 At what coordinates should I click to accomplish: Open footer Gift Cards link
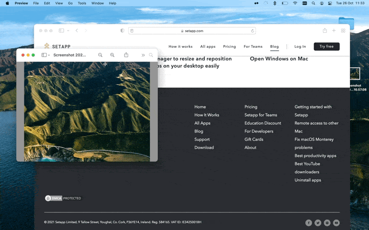(254, 139)
